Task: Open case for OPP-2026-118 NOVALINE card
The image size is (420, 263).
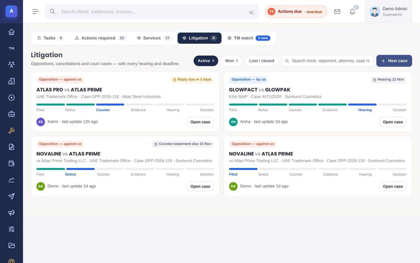Action: (x=393, y=186)
